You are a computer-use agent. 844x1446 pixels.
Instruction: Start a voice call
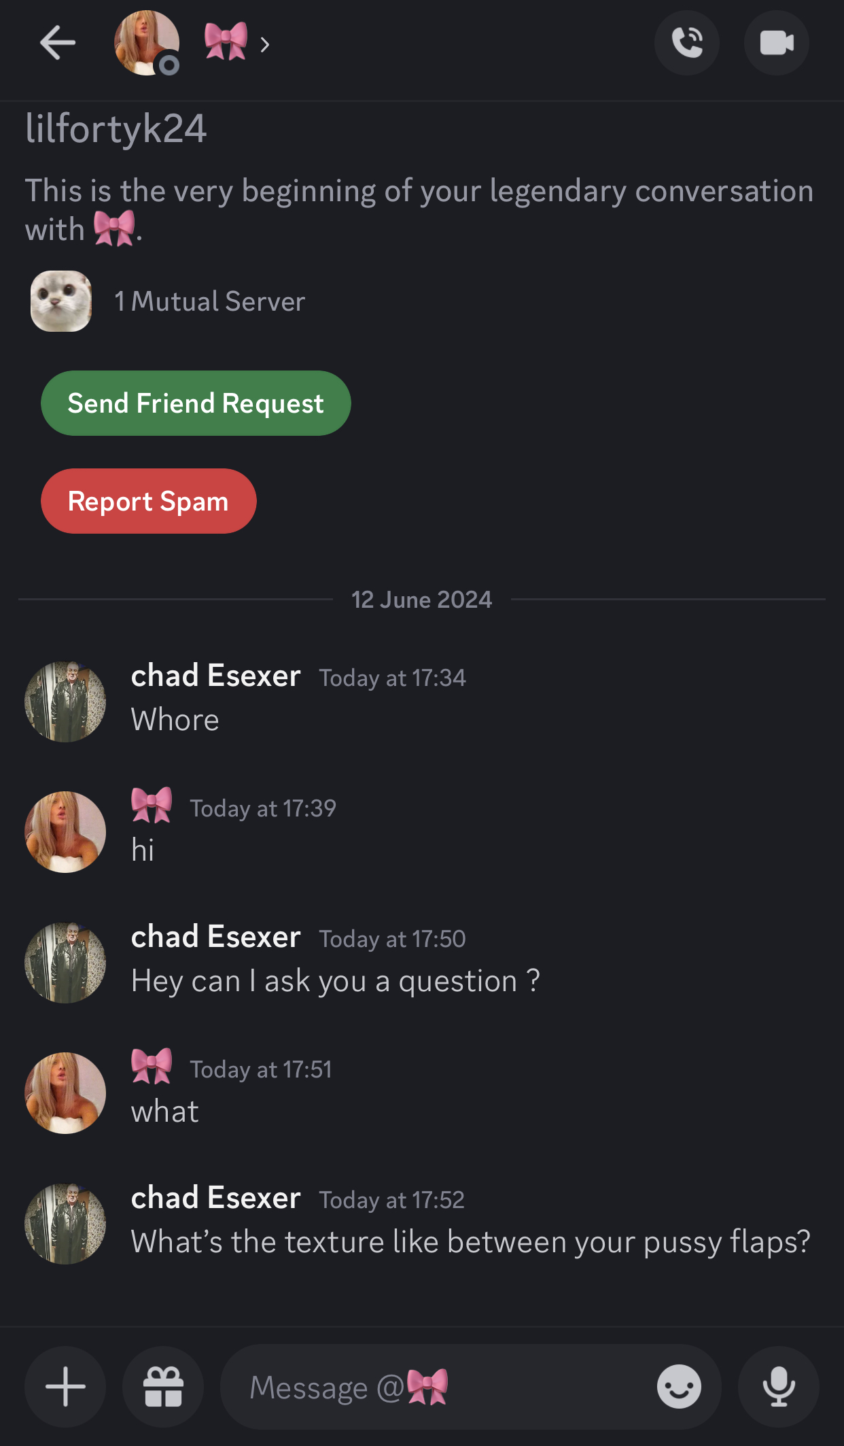687,43
